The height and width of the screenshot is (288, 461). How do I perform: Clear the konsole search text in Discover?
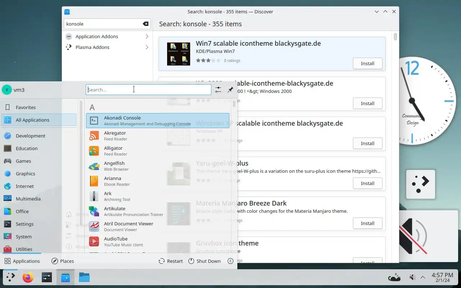[146, 24]
